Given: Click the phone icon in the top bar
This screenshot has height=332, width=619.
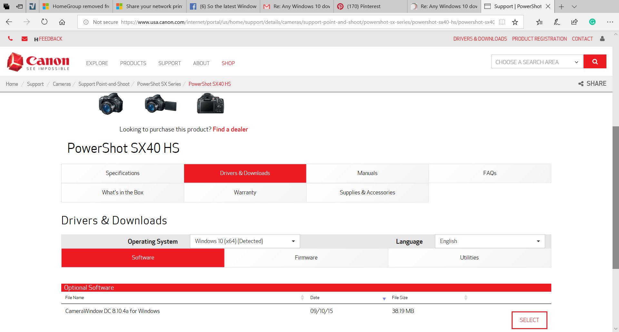Looking at the screenshot, I should click(10, 38).
